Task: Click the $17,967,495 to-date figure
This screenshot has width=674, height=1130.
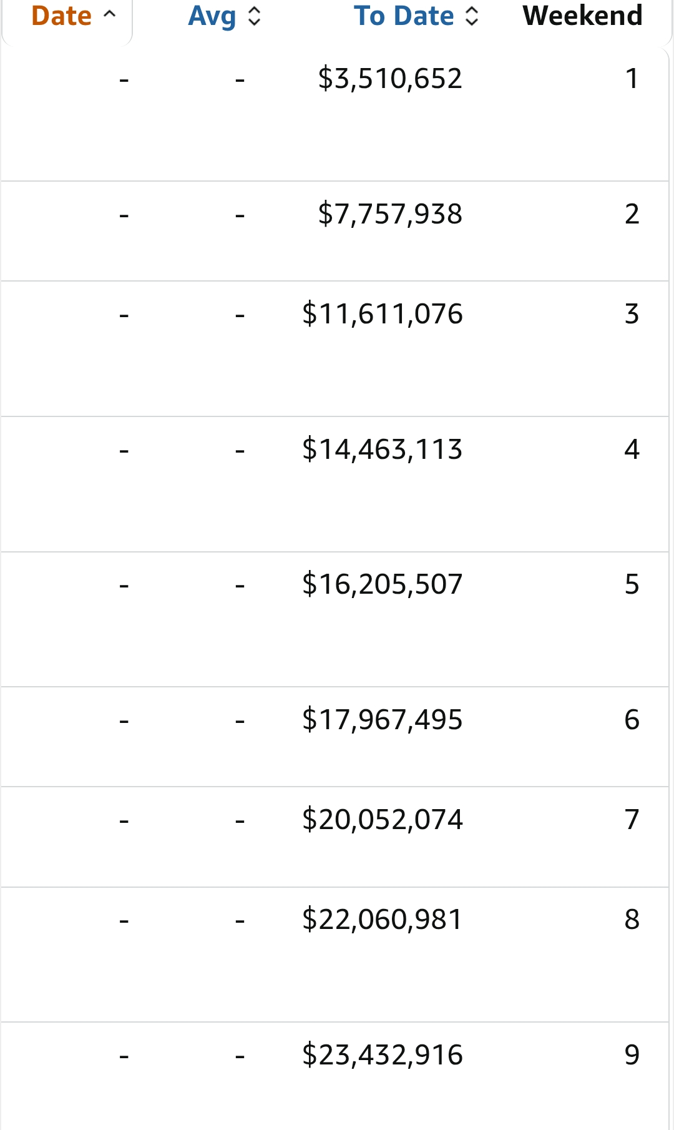Action: (382, 720)
